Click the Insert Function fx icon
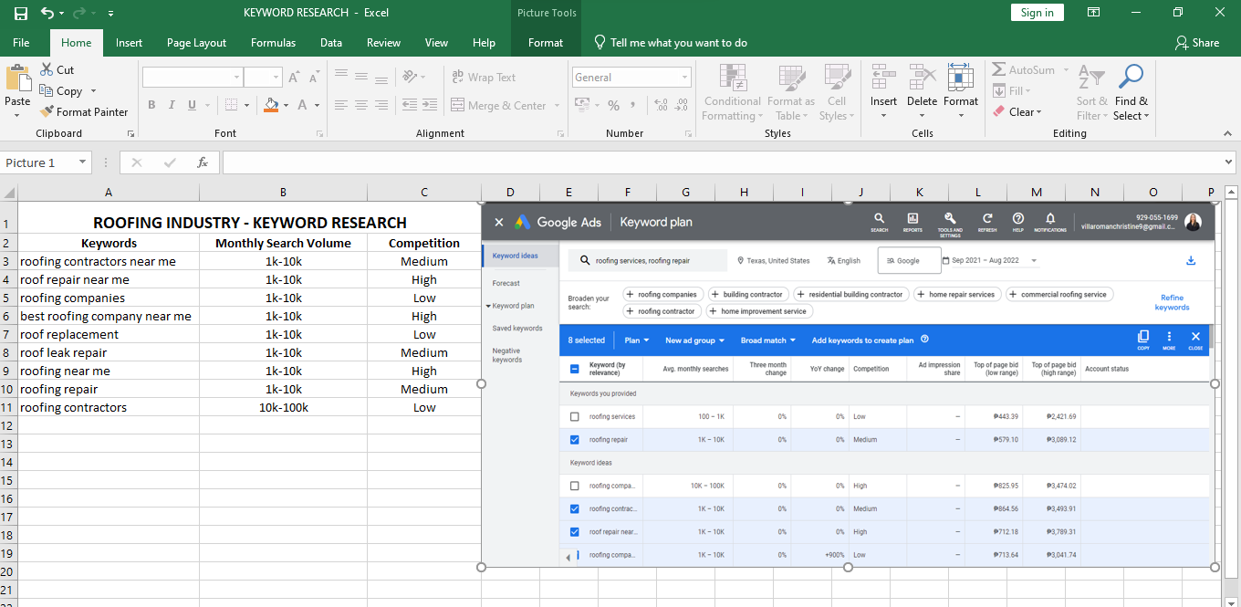 pos(203,162)
